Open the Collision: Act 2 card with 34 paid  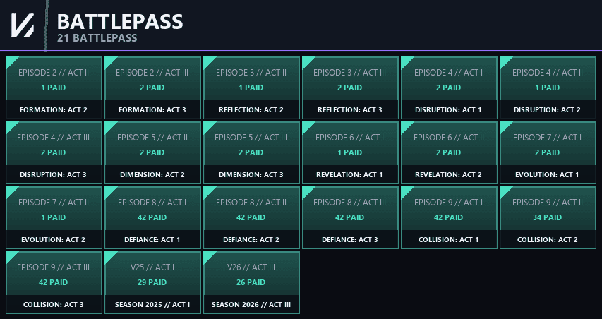[x=548, y=217]
